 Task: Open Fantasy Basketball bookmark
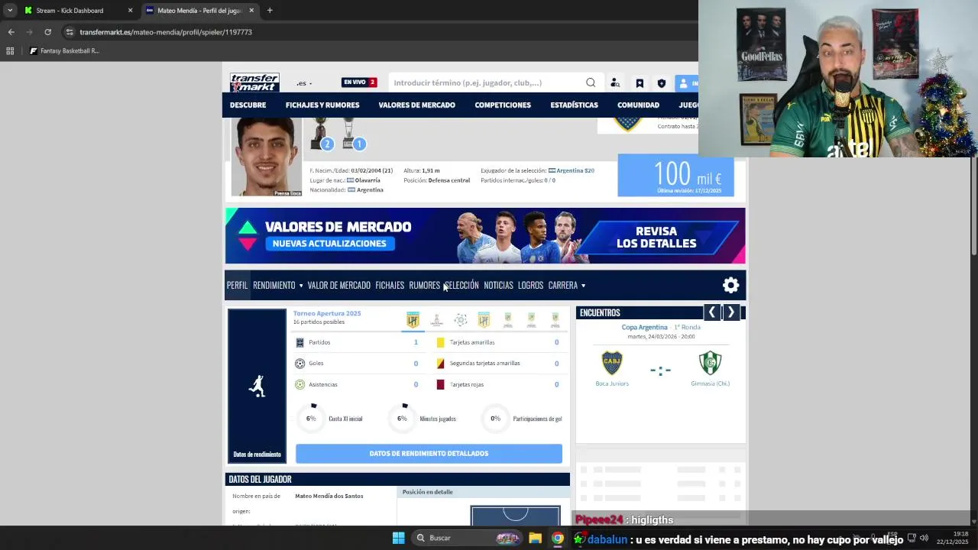tap(64, 51)
